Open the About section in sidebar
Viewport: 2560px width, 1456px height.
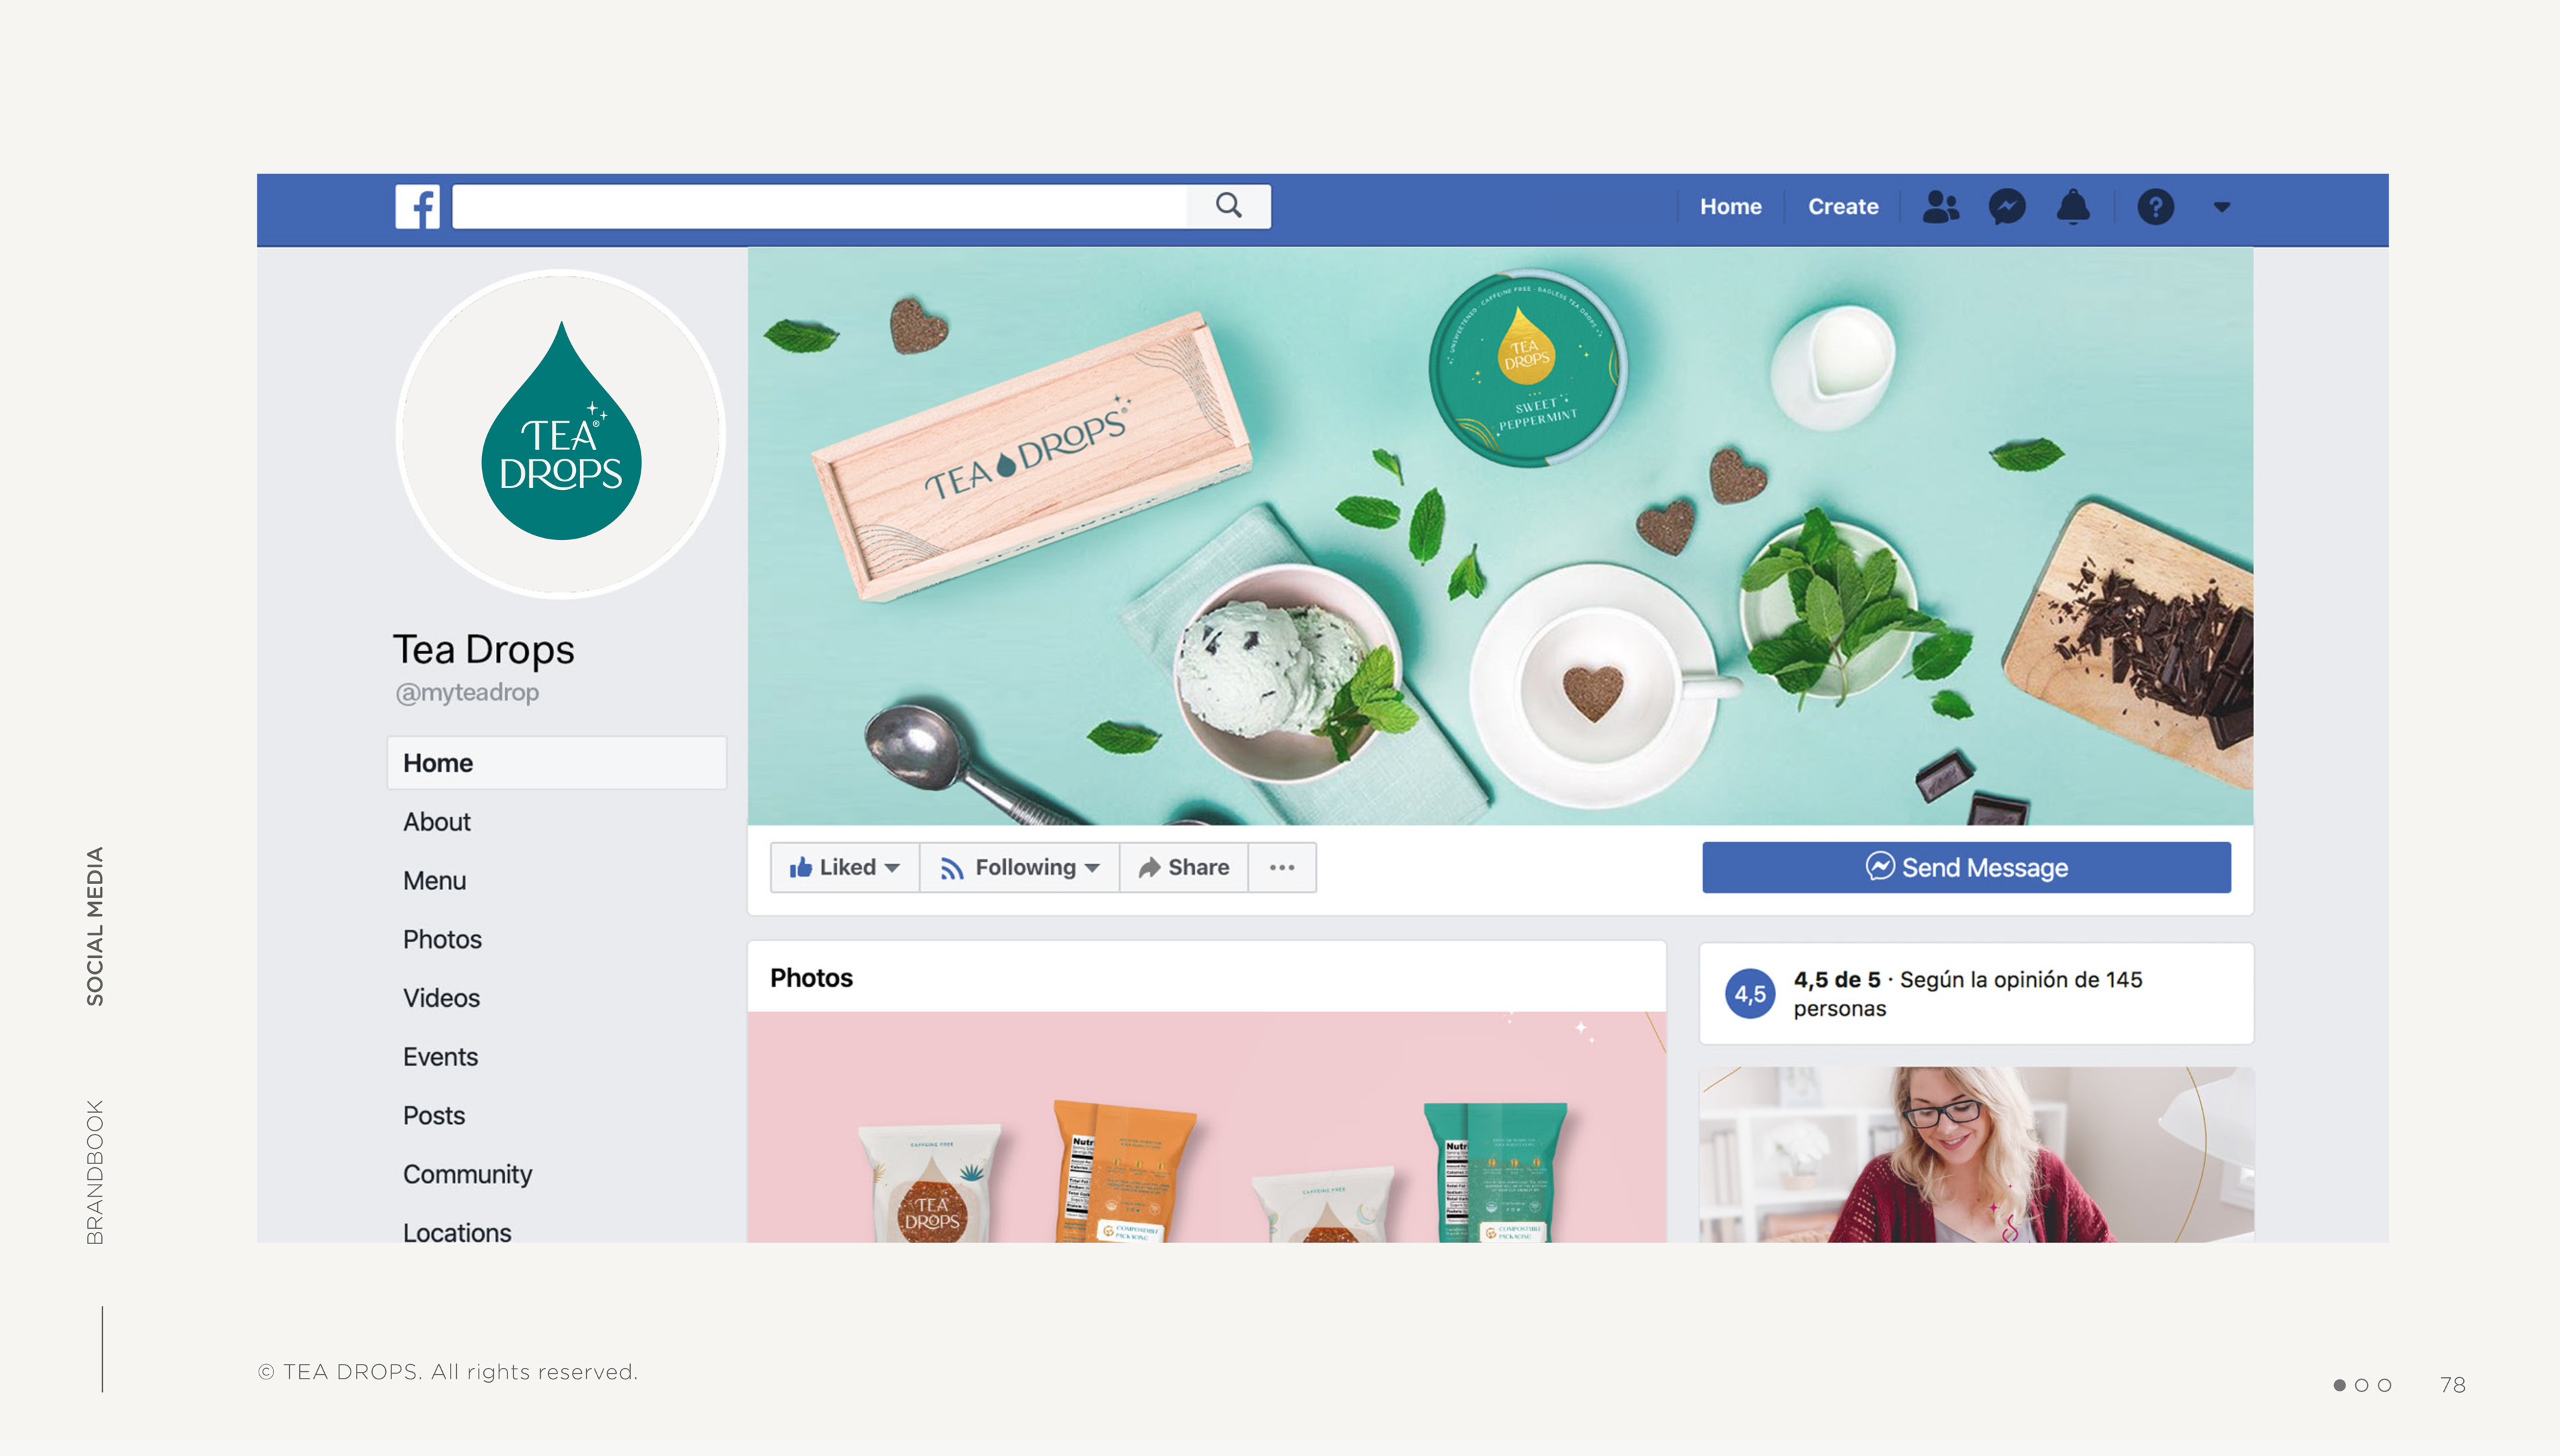(436, 822)
